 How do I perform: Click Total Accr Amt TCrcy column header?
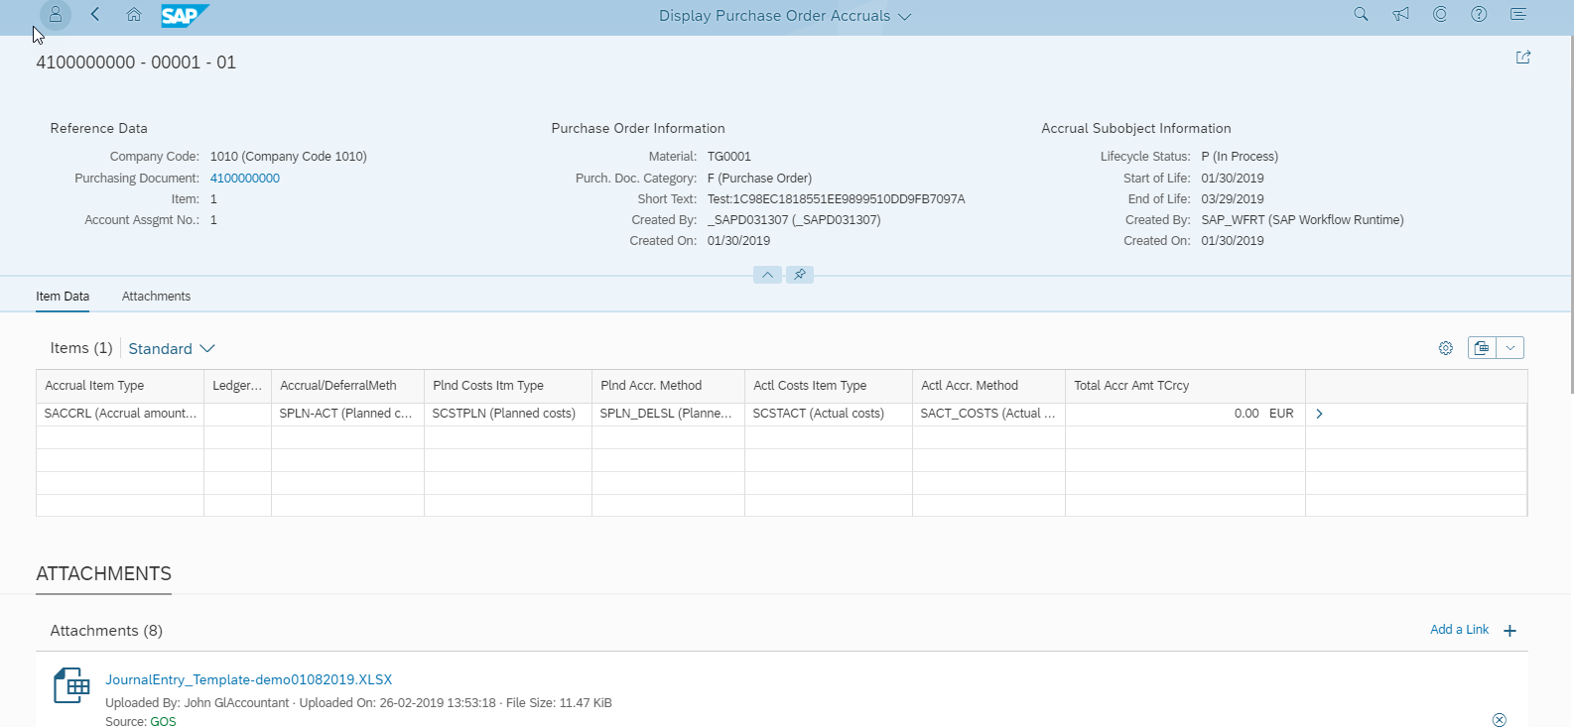1186,386
